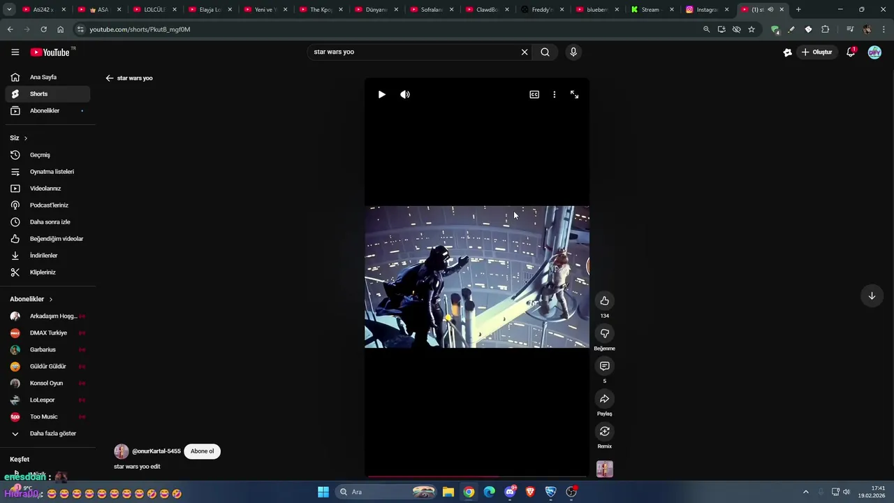Bookmark this page with the star icon
This screenshot has width=894, height=503.
point(752,29)
